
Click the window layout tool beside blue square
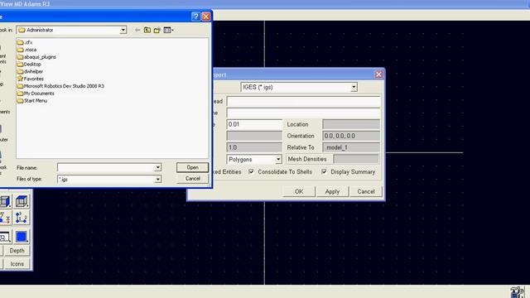[x=5, y=238]
